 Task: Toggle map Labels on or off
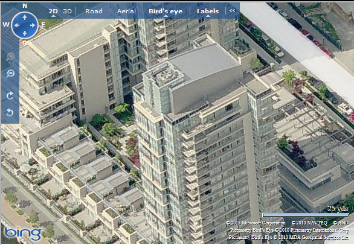[x=208, y=11]
